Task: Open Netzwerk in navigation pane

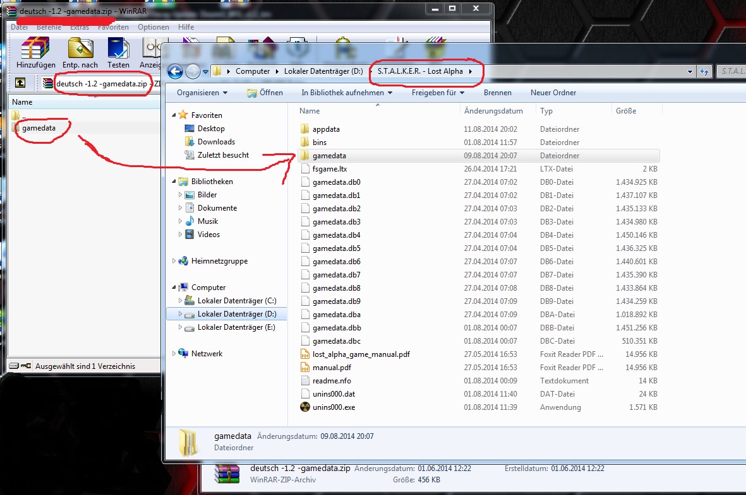Action: point(207,353)
